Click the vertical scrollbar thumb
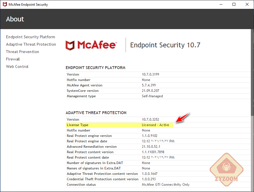254x192 pixels. (x=252, y=72)
